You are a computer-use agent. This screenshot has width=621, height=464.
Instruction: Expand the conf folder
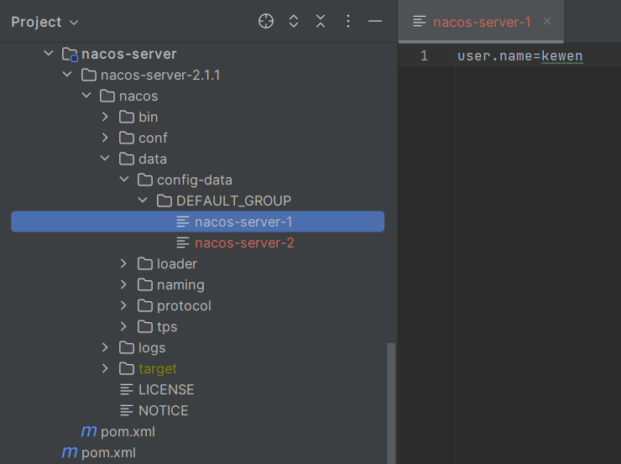click(x=105, y=138)
